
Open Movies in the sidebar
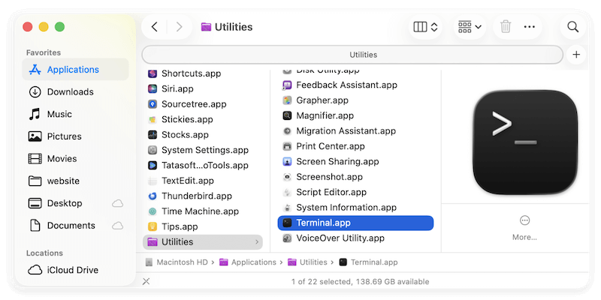click(75, 158)
